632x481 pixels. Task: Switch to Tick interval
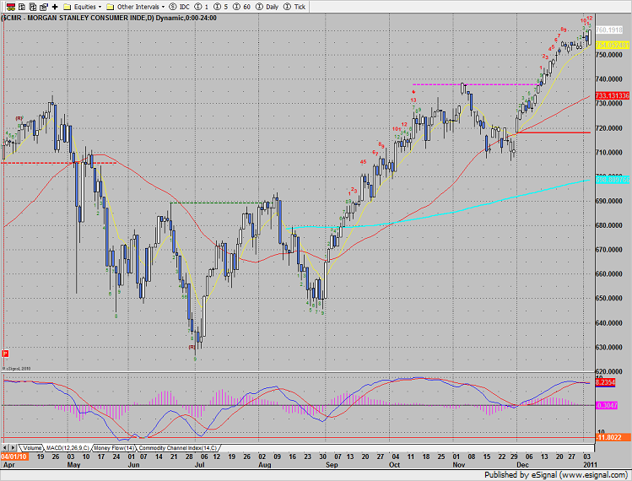[294, 7]
